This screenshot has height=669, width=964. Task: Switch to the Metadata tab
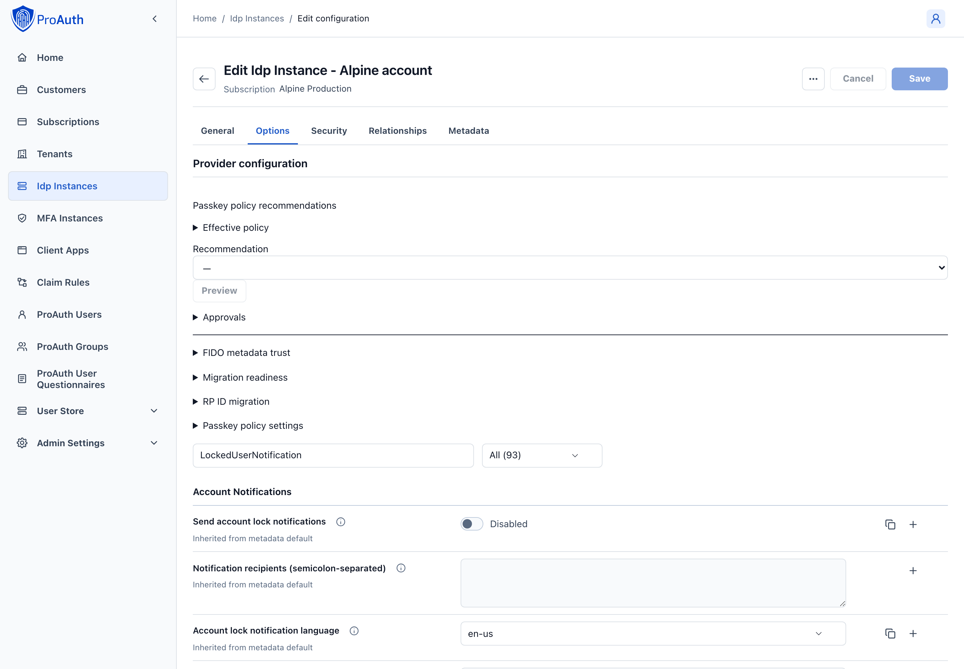tap(469, 131)
